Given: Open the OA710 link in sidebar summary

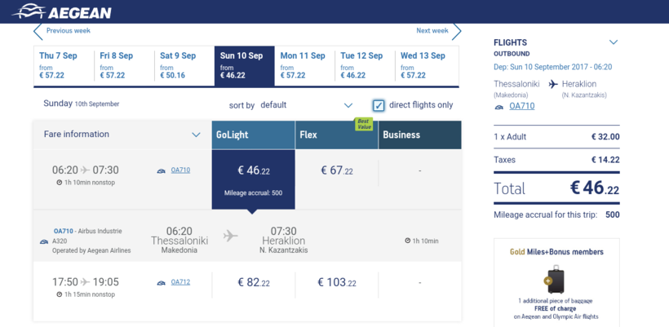Looking at the screenshot, I should (522, 106).
